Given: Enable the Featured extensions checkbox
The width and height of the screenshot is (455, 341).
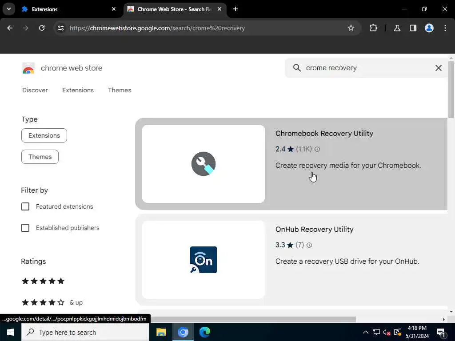Looking at the screenshot, I should click(25, 206).
